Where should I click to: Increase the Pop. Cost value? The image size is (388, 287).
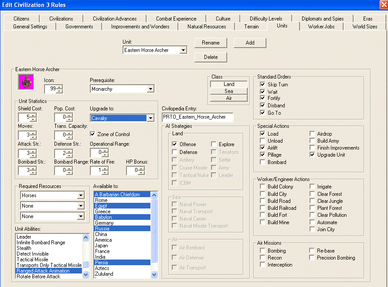tap(69, 115)
